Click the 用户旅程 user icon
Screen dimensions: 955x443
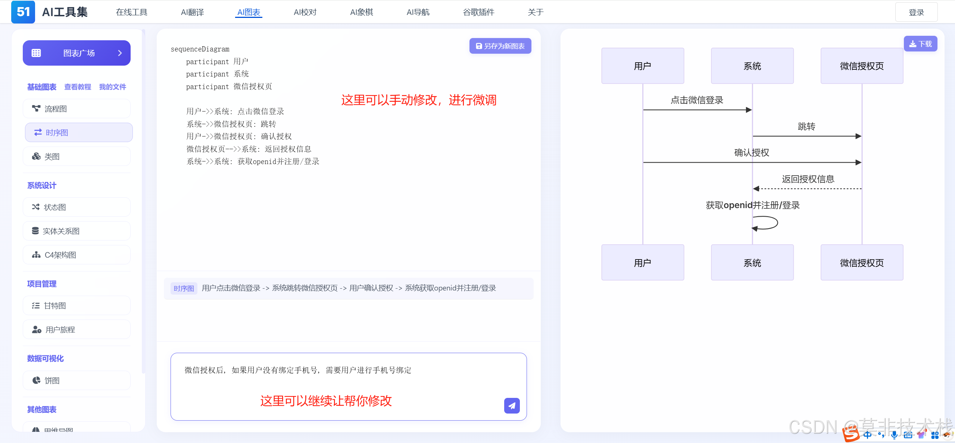37,330
